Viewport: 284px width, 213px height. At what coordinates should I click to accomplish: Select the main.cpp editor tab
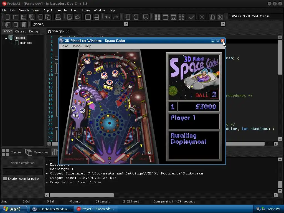(x=56, y=31)
